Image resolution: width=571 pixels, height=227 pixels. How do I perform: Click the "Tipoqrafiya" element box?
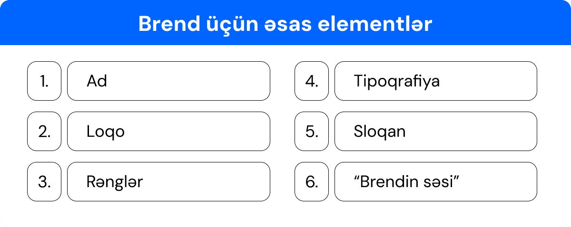[x=436, y=81]
